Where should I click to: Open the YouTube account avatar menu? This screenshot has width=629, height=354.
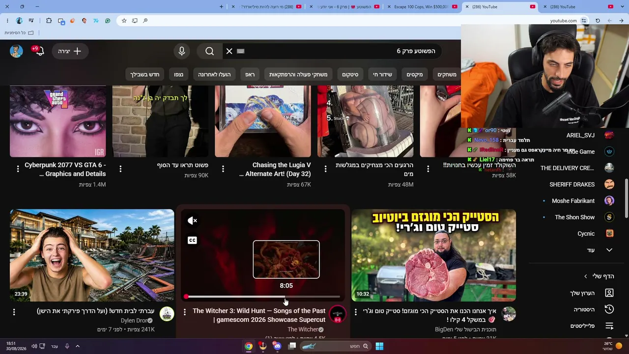[x=16, y=51]
